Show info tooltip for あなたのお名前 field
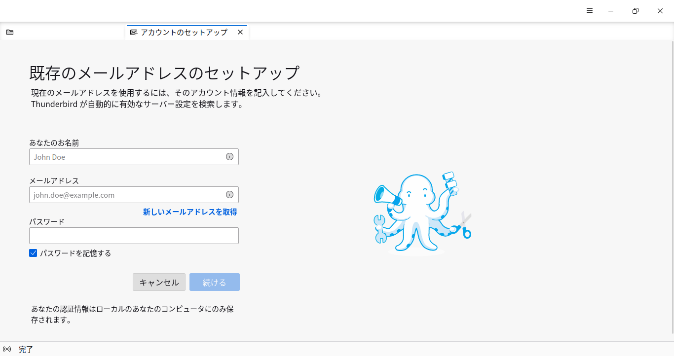 click(229, 157)
